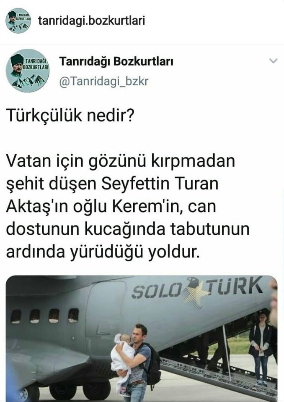
Task: Open the small tanridagi.bozkurtlari profile avatar
Action: (18, 21)
